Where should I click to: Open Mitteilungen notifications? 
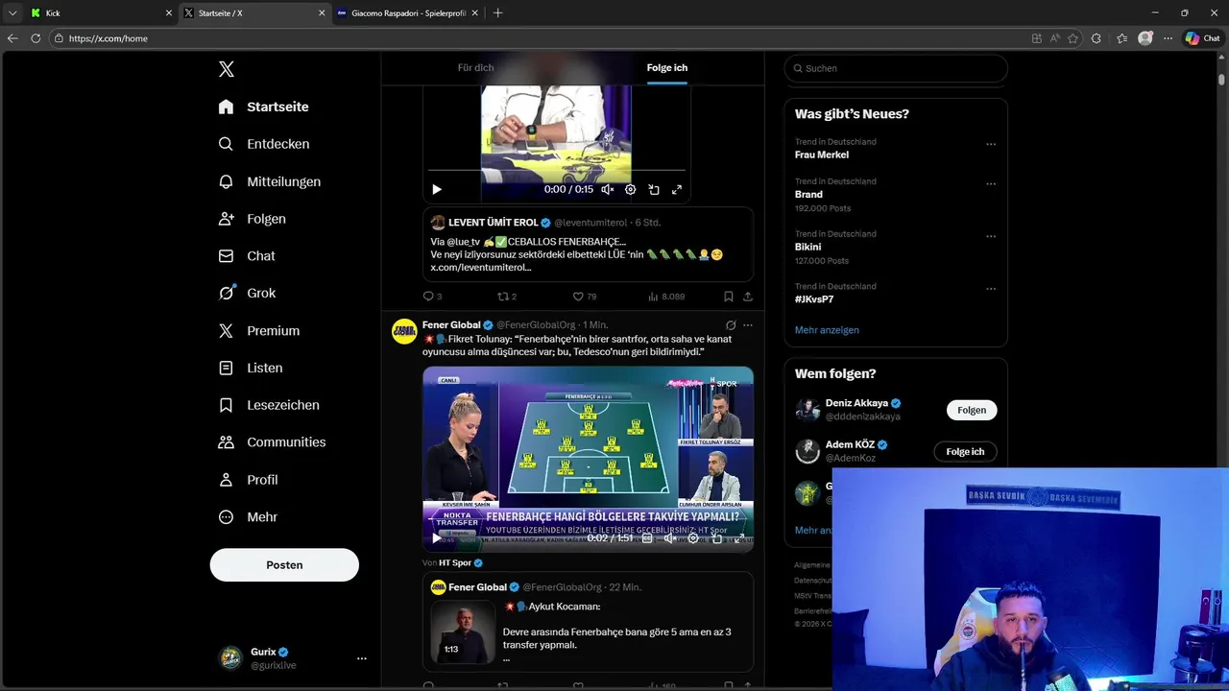[x=270, y=181]
